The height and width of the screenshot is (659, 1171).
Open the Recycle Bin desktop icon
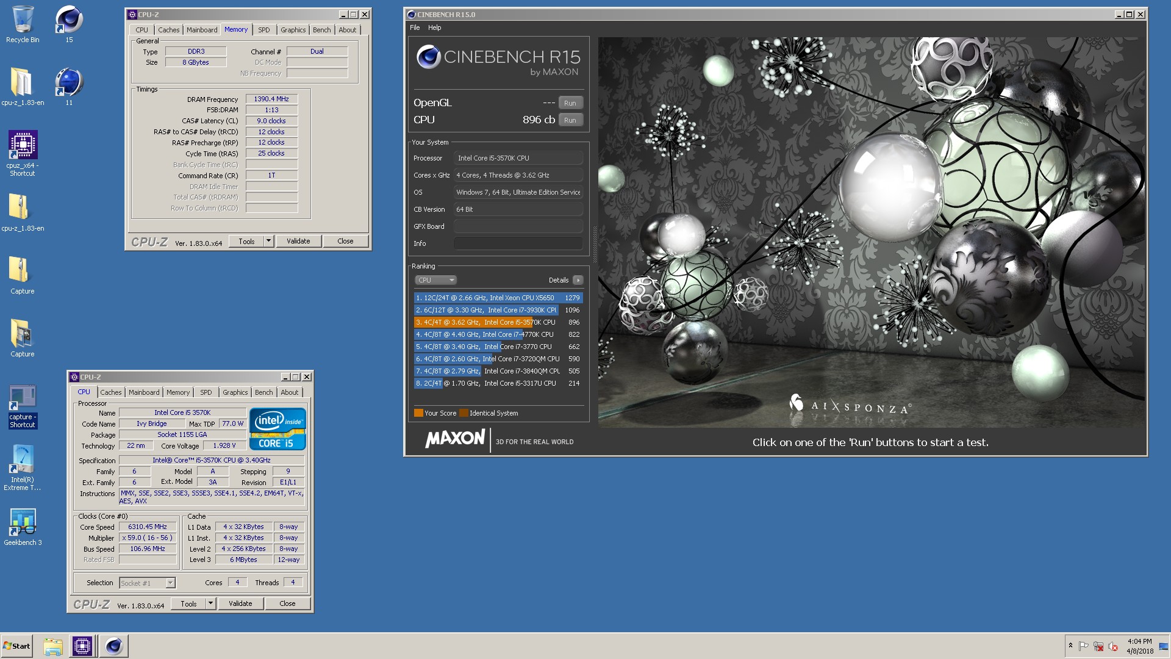pos(23,24)
